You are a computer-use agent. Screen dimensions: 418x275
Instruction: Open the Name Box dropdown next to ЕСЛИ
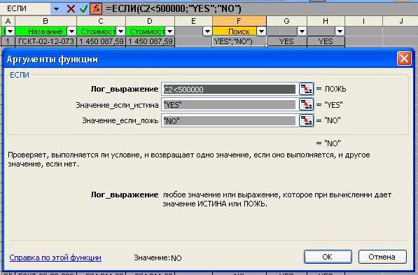click(56, 9)
